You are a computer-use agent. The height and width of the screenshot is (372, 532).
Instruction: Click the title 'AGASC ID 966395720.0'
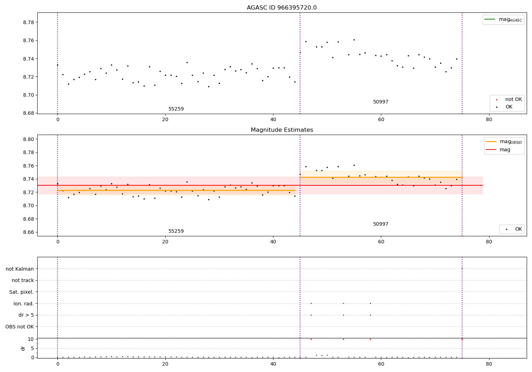pos(282,8)
